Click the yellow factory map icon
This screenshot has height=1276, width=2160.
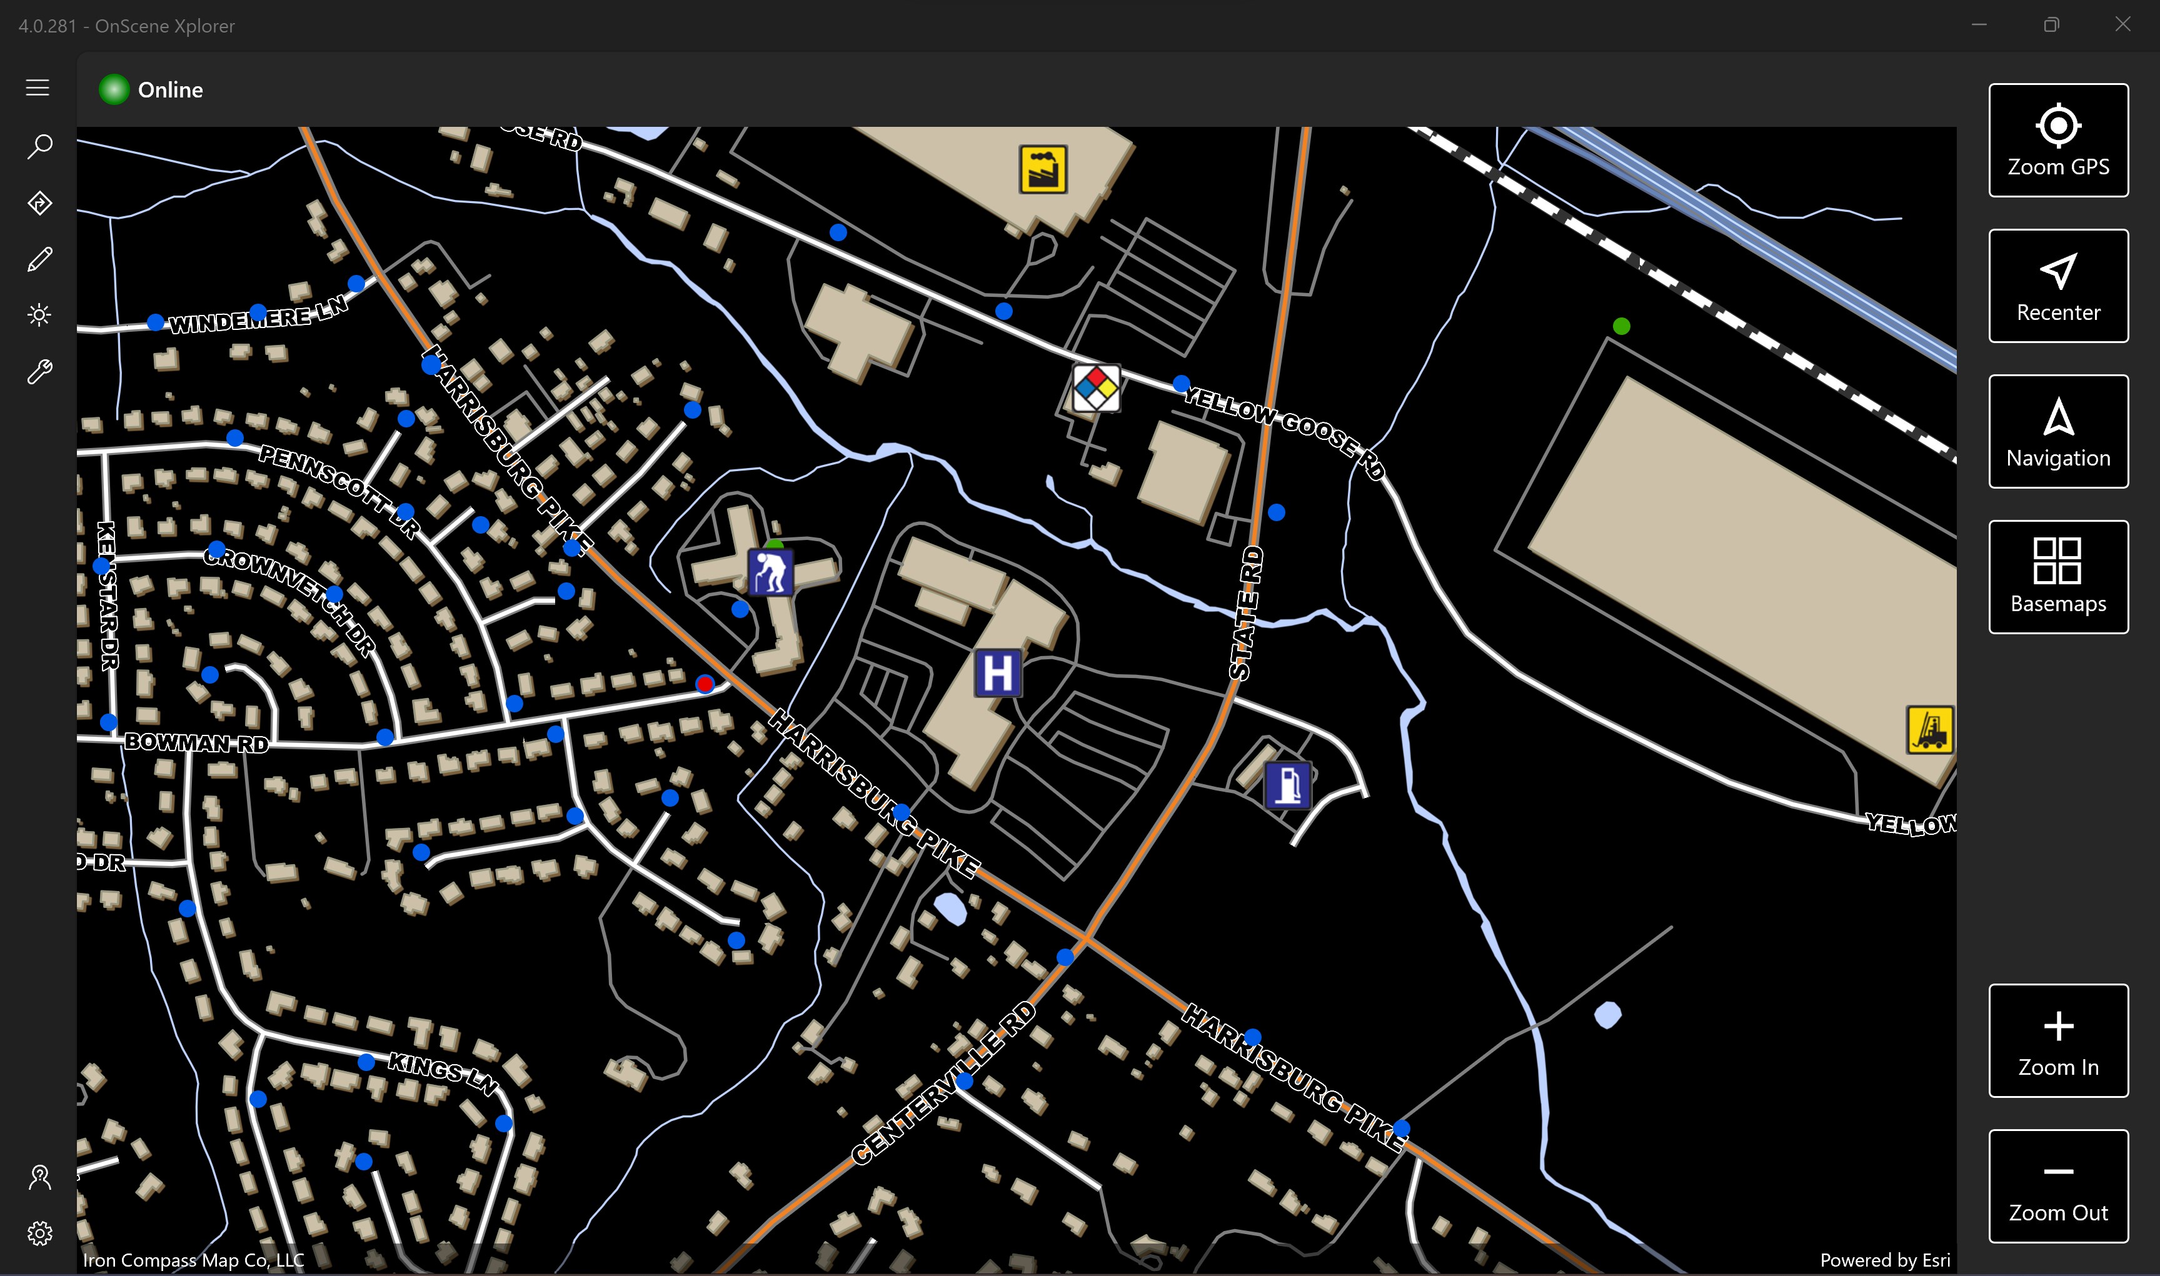[1043, 169]
